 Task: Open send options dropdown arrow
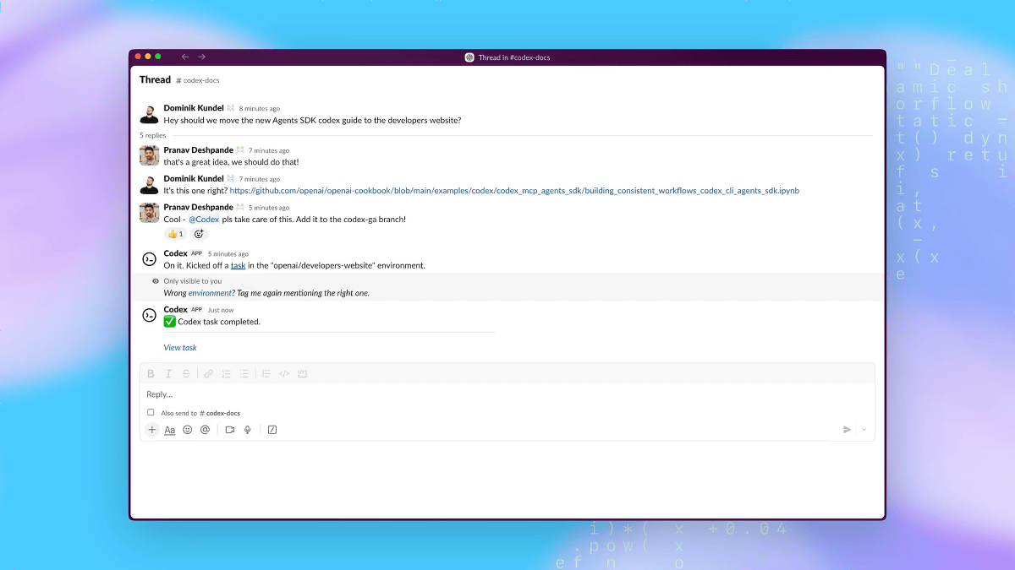[x=864, y=430]
